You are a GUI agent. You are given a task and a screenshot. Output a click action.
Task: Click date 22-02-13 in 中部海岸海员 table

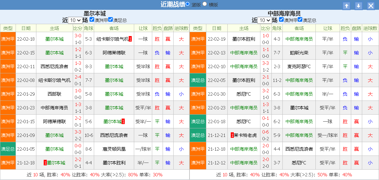[216, 53]
